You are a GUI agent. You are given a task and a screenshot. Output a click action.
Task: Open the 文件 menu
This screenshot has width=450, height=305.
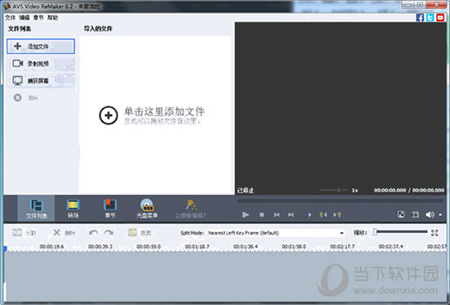point(10,18)
